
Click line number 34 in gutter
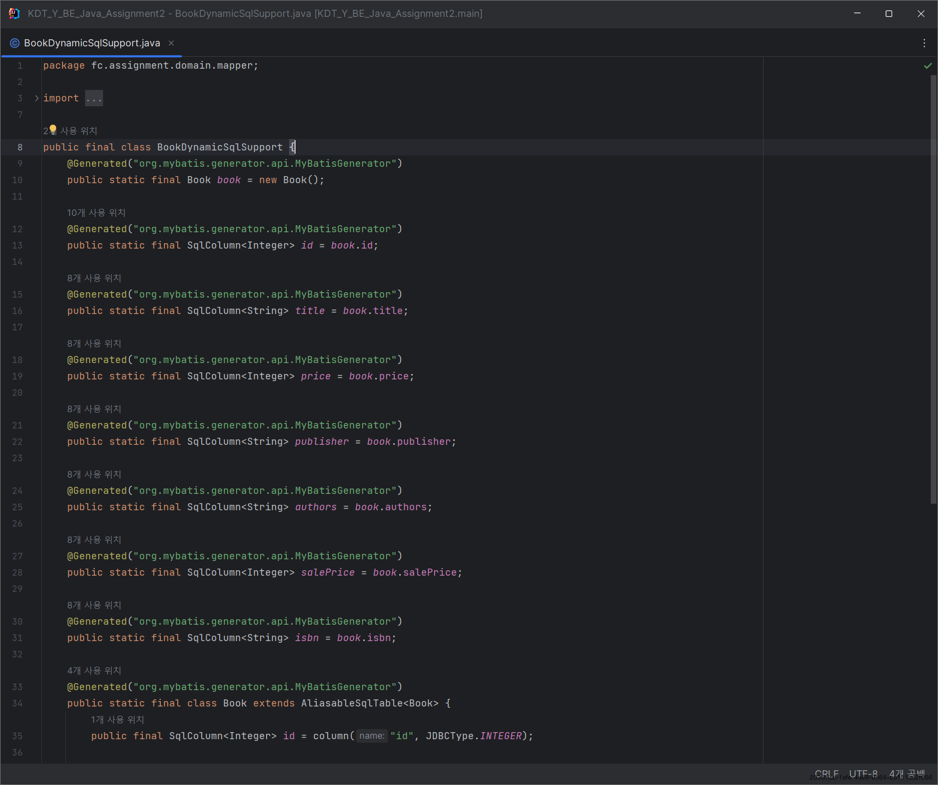pyautogui.click(x=17, y=703)
